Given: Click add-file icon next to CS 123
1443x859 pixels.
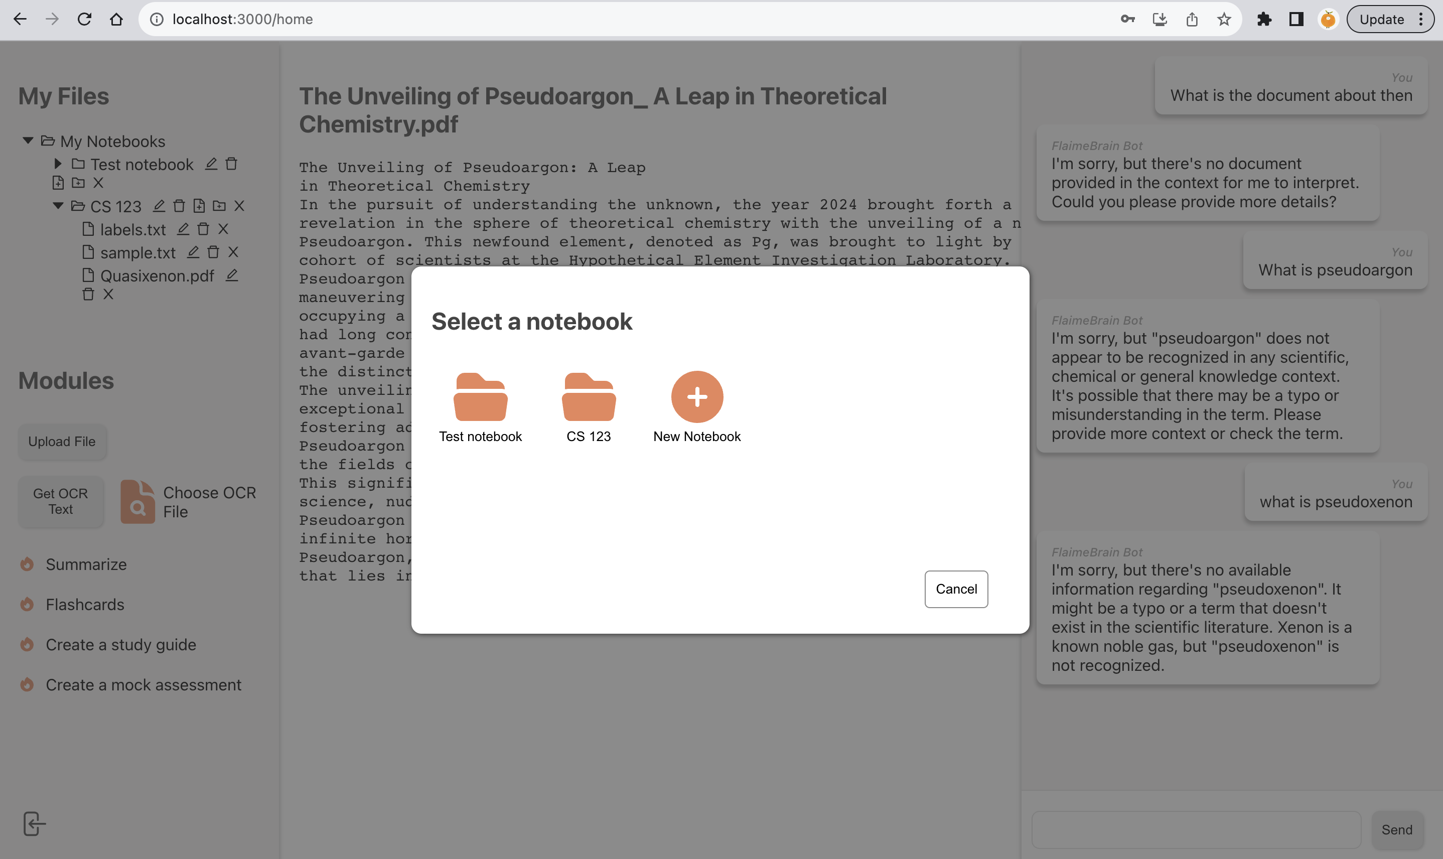Looking at the screenshot, I should tap(199, 206).
